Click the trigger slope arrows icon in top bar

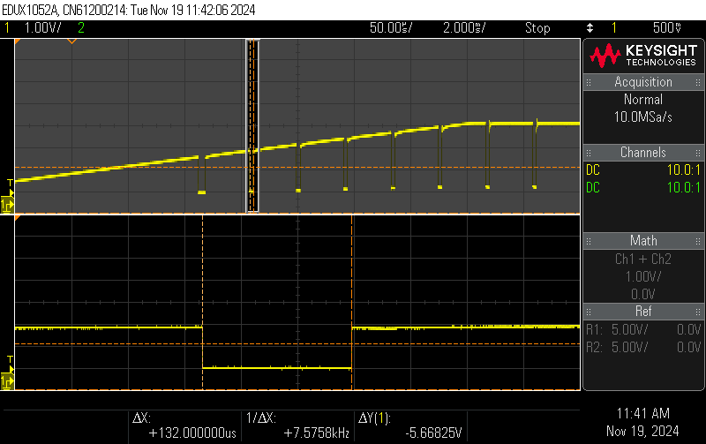click(x=590, y=28)
